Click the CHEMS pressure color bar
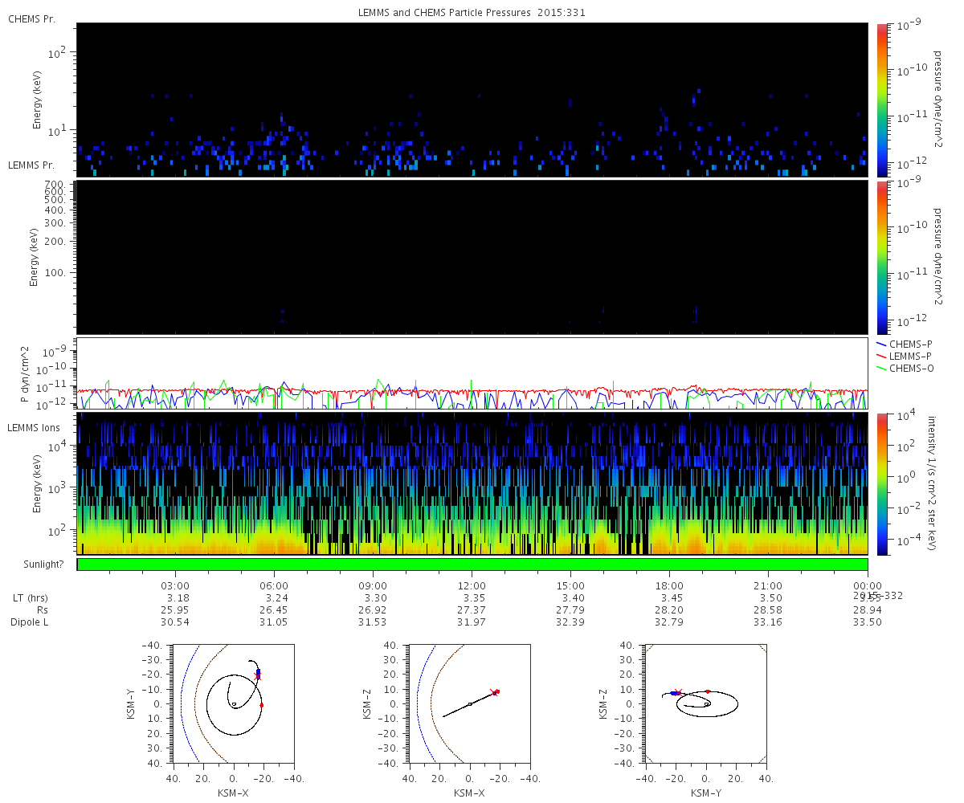 [881, 100]
